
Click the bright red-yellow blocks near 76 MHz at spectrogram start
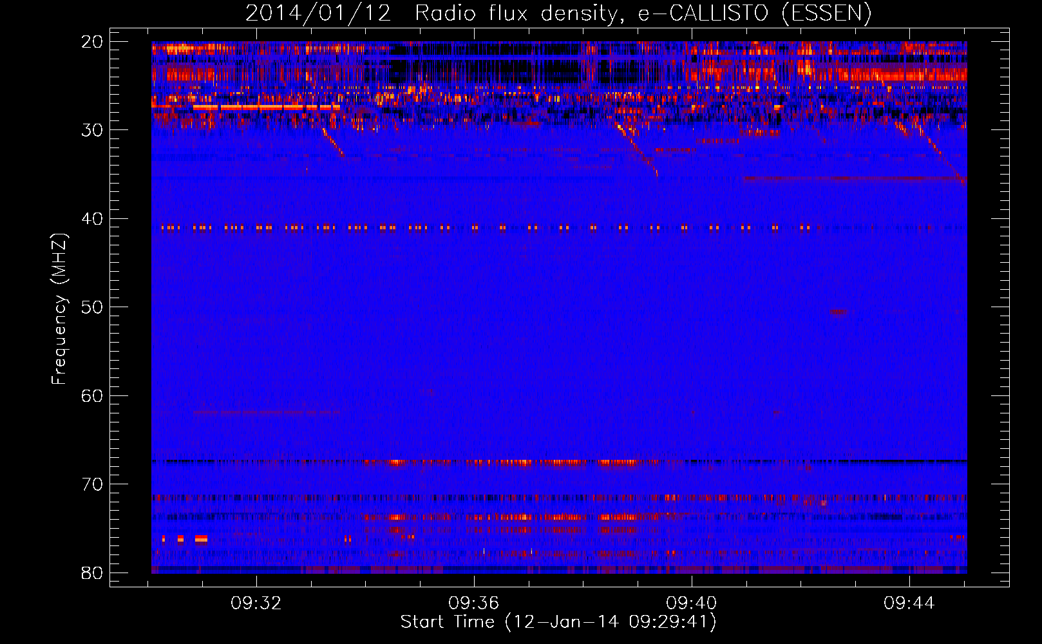point(184,539)
